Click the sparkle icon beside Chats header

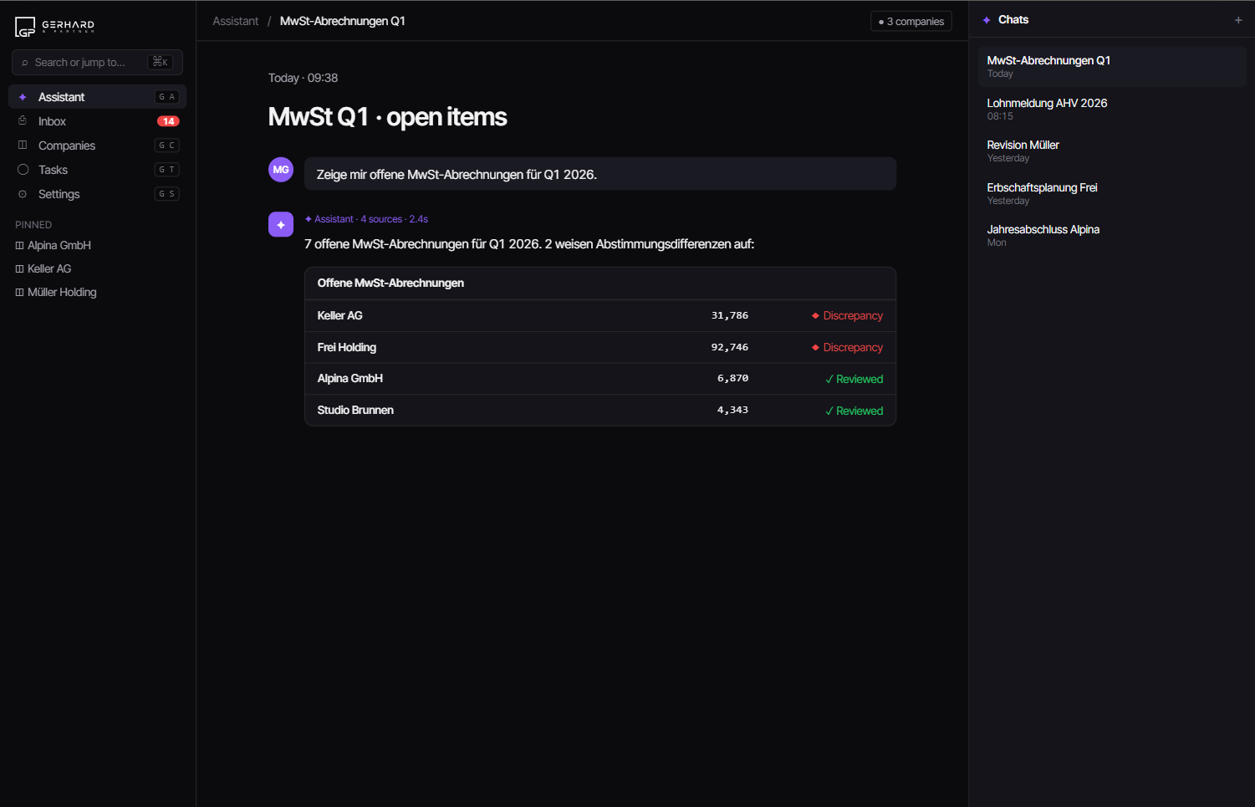[987, 20]
